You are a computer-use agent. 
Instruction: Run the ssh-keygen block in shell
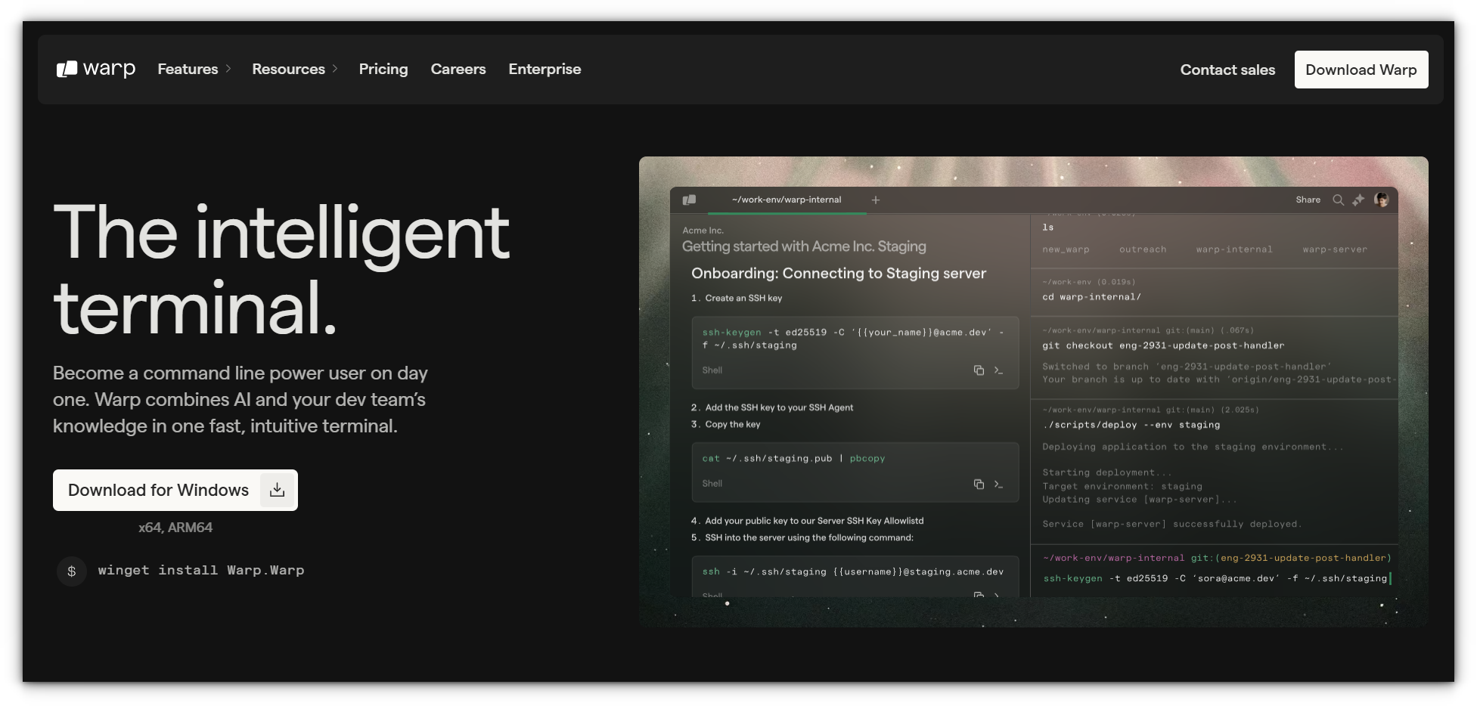998,370
